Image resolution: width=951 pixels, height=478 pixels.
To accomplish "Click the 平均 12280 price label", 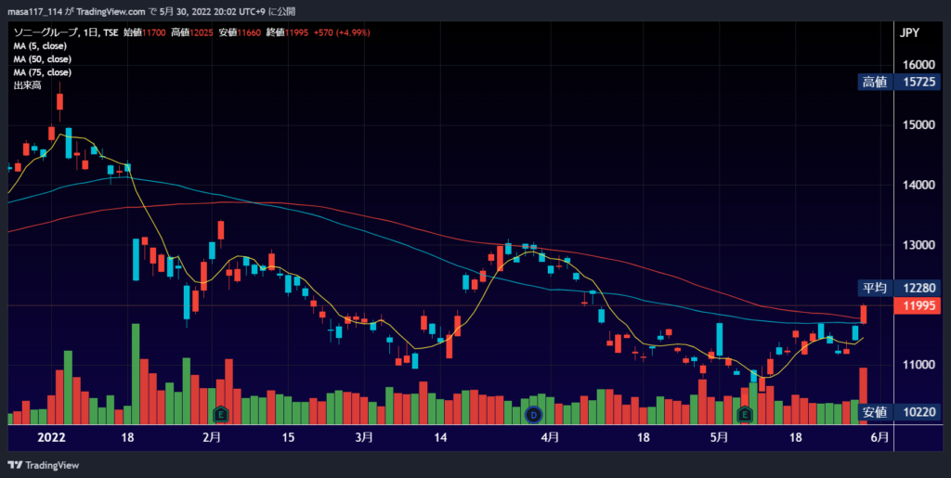I will click(901, 288).
